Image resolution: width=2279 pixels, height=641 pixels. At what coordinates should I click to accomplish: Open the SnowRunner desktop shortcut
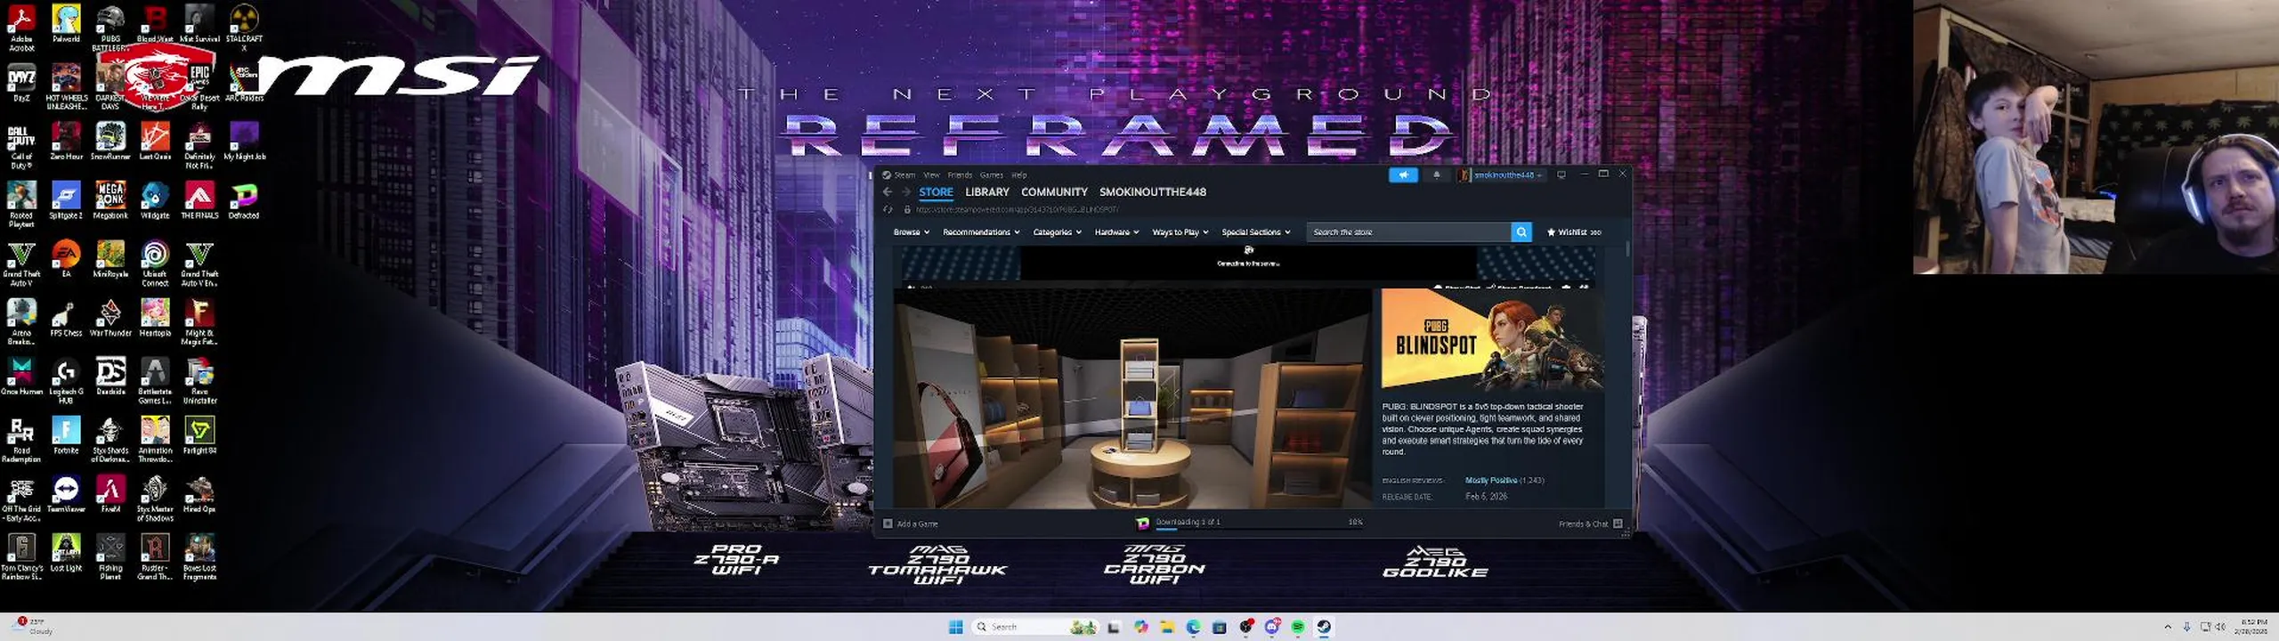[110, 142]
